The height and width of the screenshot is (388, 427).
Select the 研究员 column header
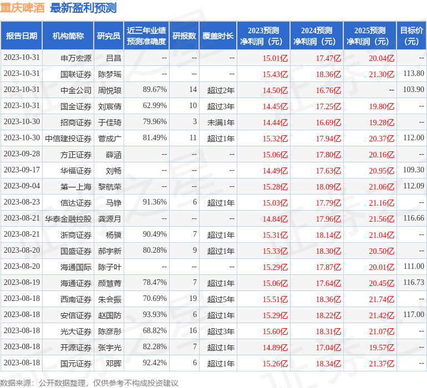(109, 35)
